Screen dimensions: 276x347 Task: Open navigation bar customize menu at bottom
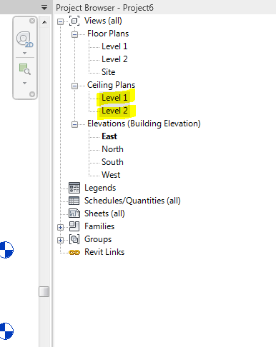(32, 94)
